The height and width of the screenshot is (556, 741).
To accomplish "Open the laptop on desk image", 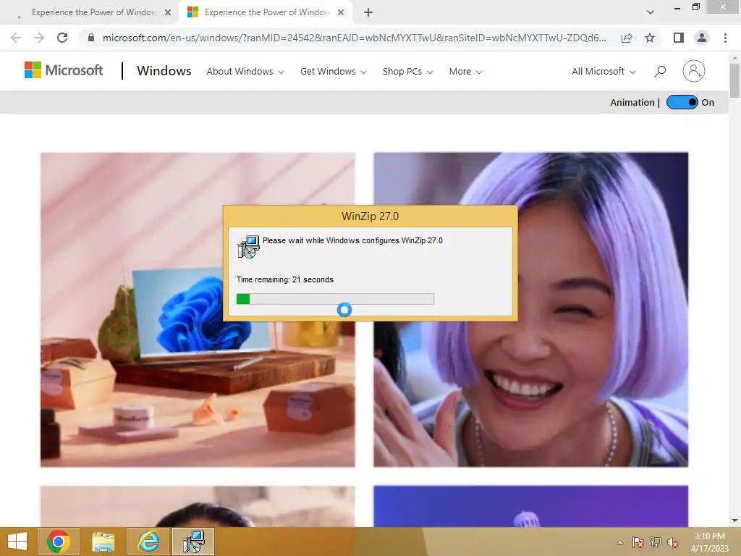I will [x=198, y=310].
